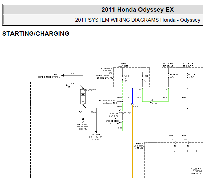The width and height of the screenshot is (203, 178).
Task: Click the "C212" connector label
Action: tap(155, 103)
